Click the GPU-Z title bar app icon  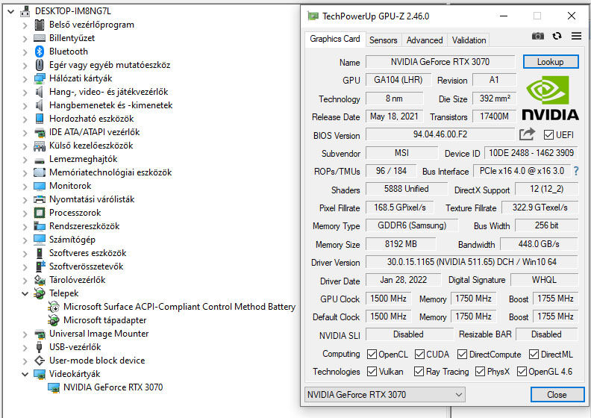pyautogui.click(x=313, y=16)
